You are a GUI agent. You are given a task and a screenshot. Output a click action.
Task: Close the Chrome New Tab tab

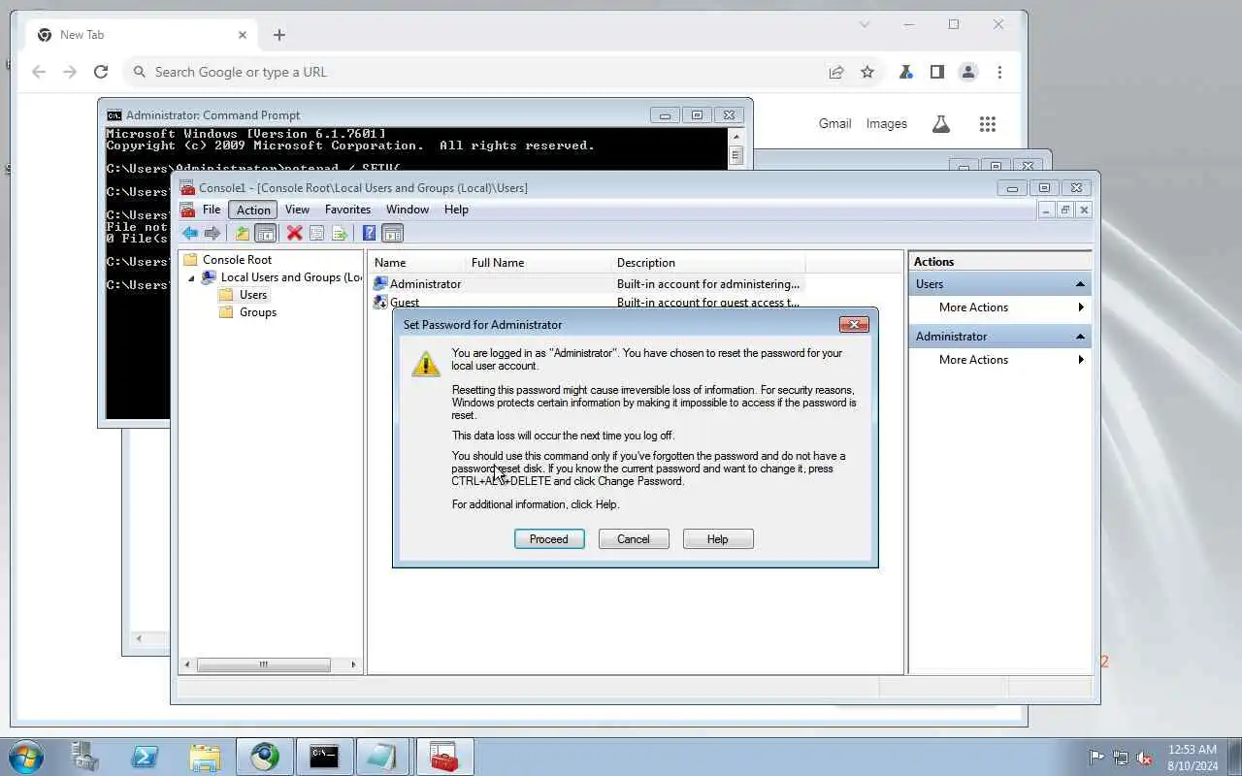(243, 35)
